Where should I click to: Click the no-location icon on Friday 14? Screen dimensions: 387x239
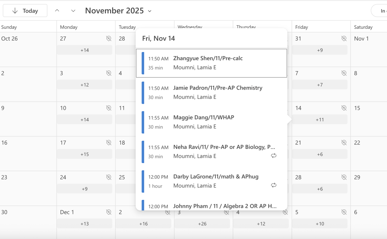[344, 108]
